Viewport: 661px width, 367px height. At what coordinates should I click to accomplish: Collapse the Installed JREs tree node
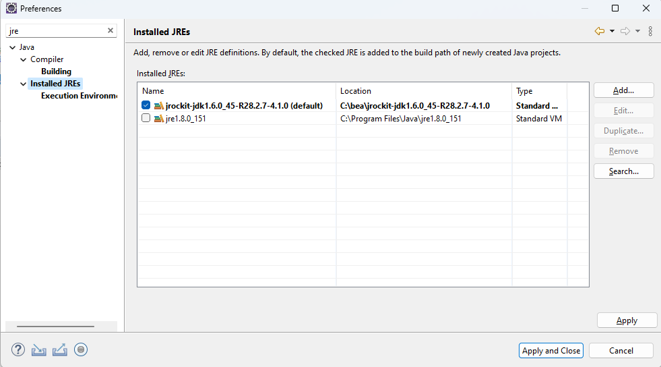(23, 84)
